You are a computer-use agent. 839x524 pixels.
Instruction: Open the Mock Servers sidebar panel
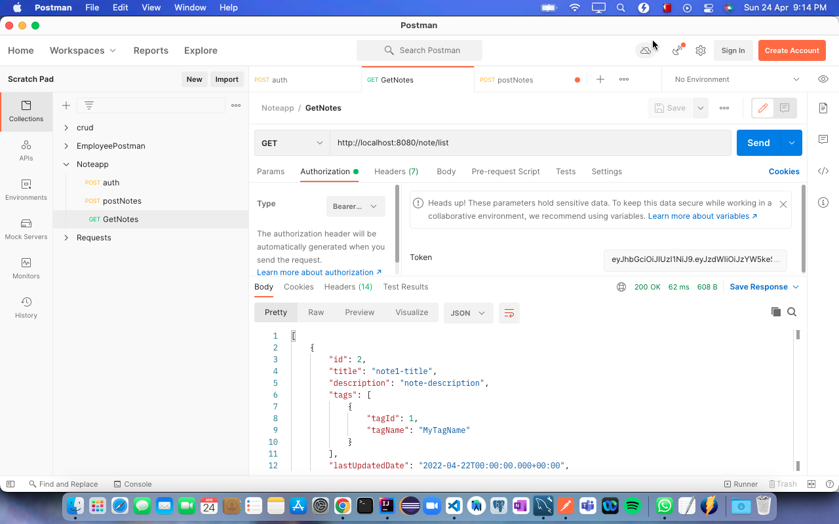[26, 229]
